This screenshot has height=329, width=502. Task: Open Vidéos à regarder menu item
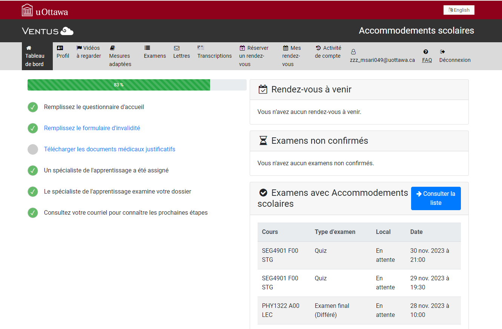point(89,52)
